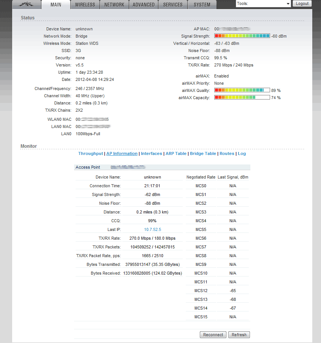This screenshot has height=343, width=321.
Task: Select the Connection Time value 21:17:01
Action: [x=152, y=186]
